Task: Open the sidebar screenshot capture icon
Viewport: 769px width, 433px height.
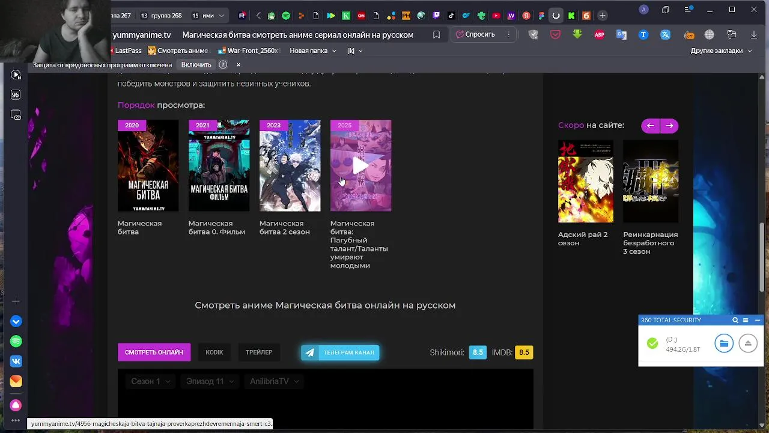Action: [x=16, y=115]
